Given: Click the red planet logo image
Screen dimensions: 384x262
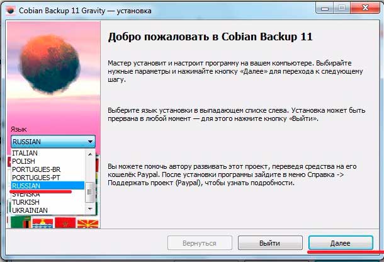Looking at the screenshot, I should [50, 64].
